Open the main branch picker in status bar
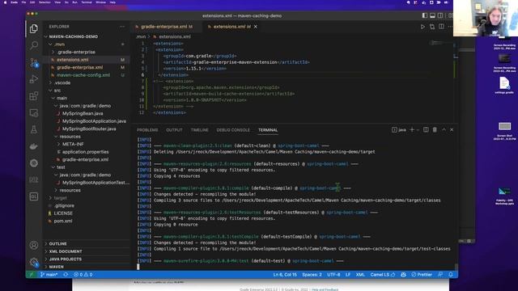 49,275
